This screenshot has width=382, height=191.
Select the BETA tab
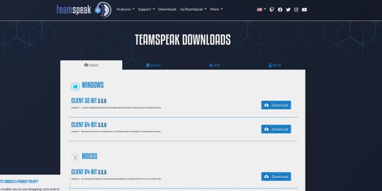pyautogui.click(x=275, y=65)
